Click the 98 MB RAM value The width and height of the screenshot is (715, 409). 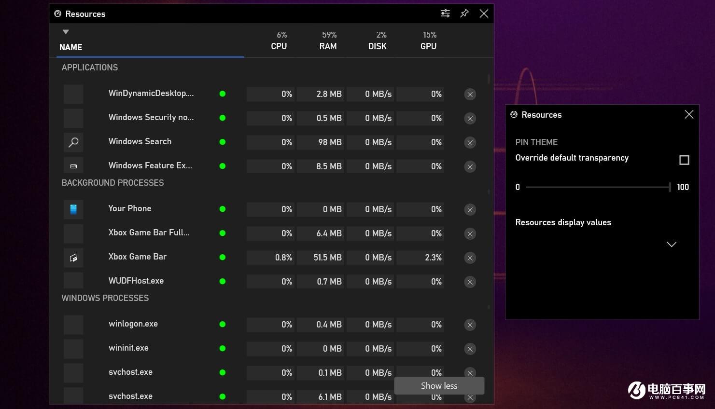point(330,142)
